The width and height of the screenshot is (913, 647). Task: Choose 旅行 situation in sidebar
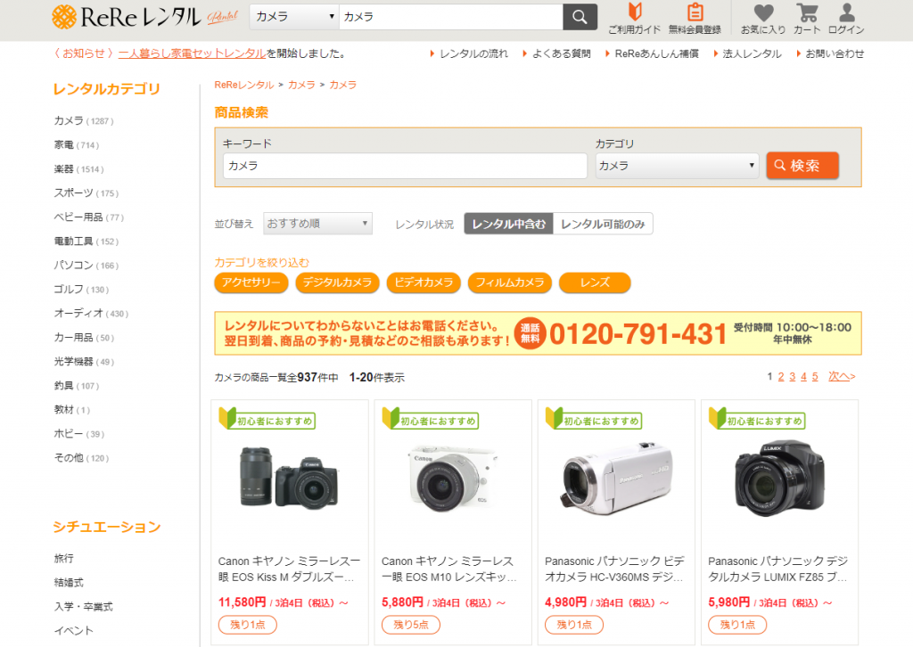pos(64,559)
